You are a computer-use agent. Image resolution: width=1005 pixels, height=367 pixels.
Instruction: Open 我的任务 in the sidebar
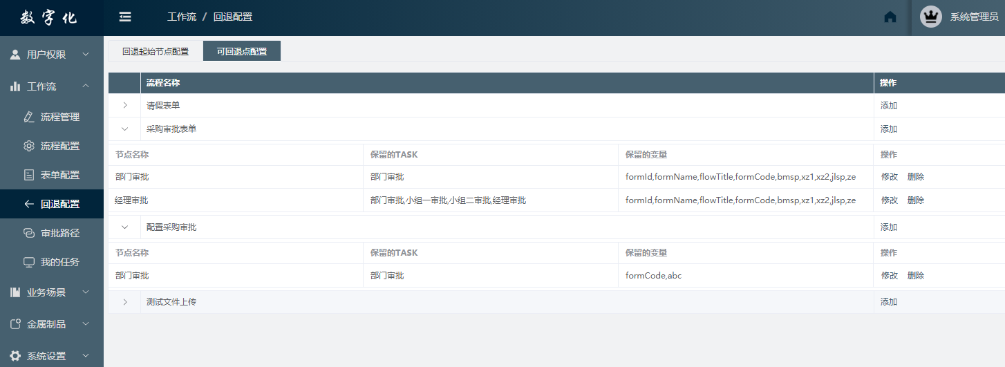coord(59,262)
